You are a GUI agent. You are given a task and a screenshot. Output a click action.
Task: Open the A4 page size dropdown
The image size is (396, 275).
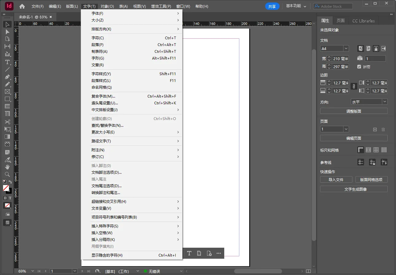pyautogui.click(x=346, y=48)
